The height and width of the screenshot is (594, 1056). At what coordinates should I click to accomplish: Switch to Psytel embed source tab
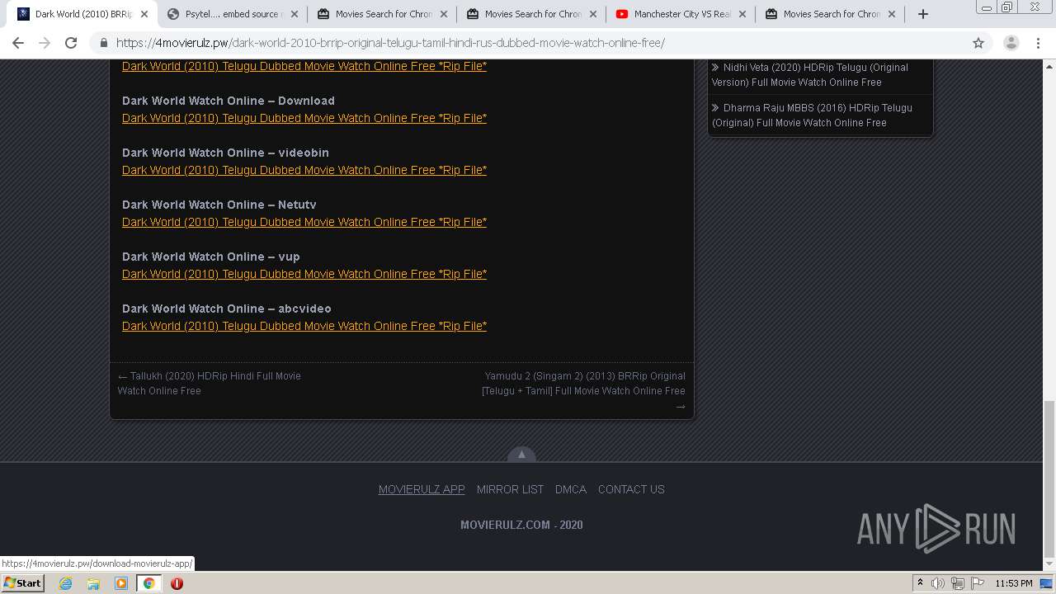(x=231, y=14)
